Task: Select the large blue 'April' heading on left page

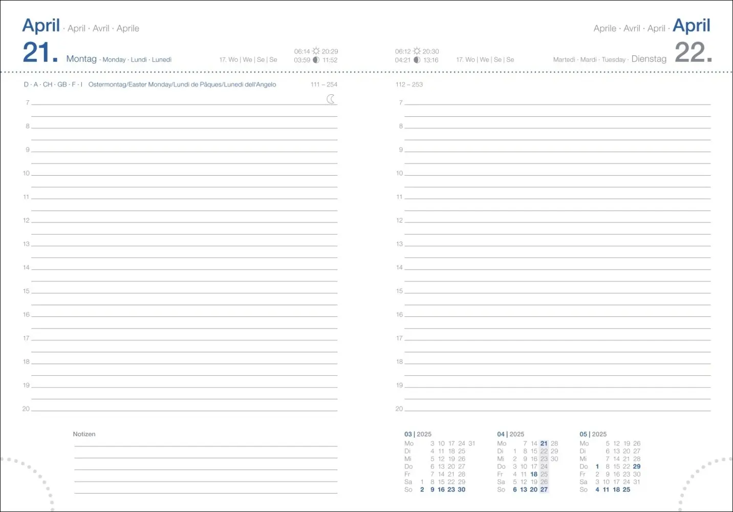Action: (41, 25)
